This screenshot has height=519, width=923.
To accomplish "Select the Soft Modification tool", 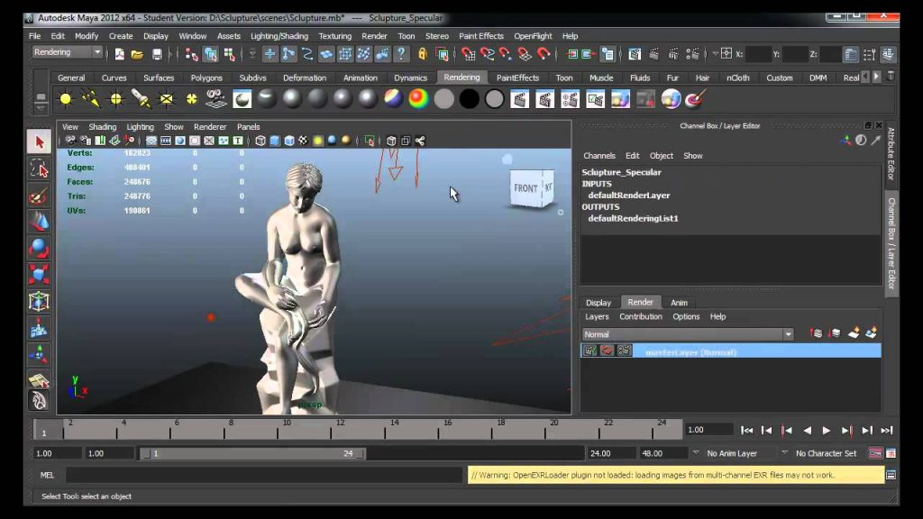I will coord(39,328).
